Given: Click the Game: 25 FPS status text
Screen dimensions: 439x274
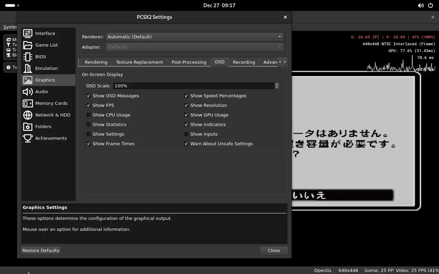Looking at the screenshot, I should pos(379,270).
